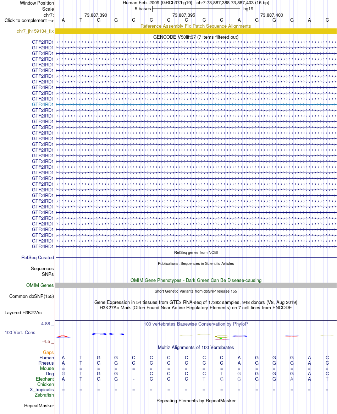Click the chr7: ruler label
The height and width of the screenshot is (414, 337).
pos(49,15)
